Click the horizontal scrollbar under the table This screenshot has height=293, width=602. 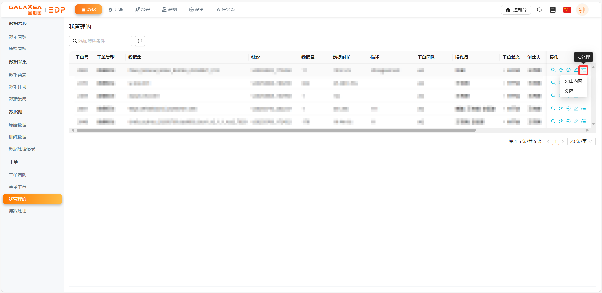pos(276,130)
